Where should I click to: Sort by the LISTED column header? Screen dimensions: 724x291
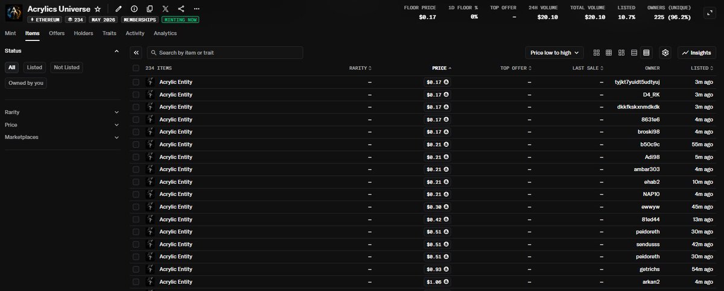702,68
